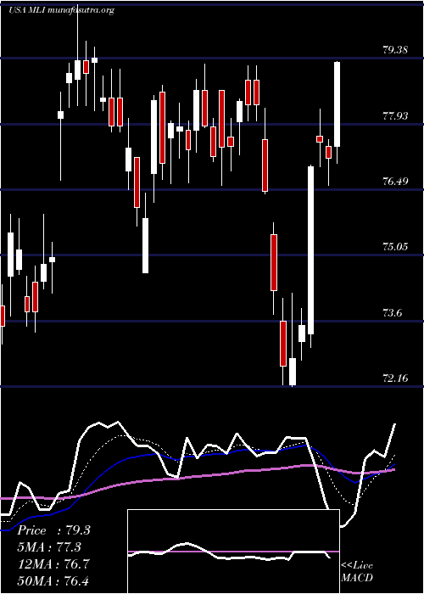424x594 pixels.
Task: Click the 73.6 price axis label
Action: click(x=393, y=313)
